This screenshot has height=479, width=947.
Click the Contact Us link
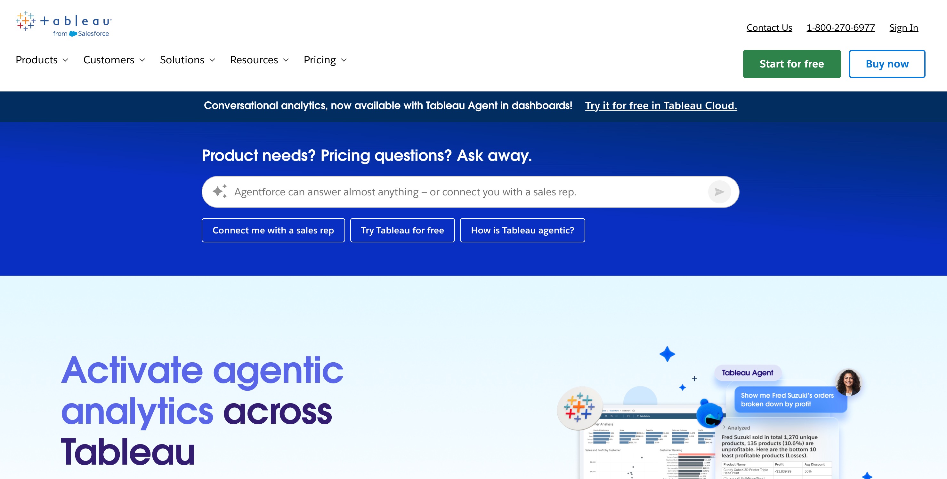coord(769,27)
